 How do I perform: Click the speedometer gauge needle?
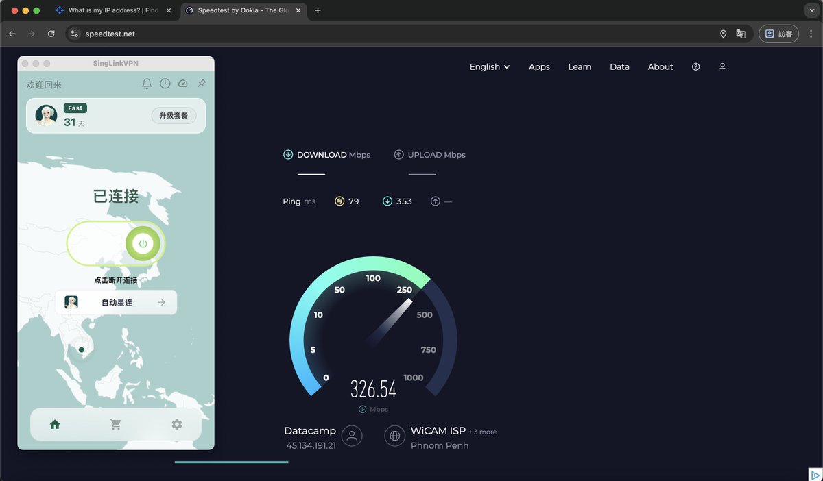point(390,321)
